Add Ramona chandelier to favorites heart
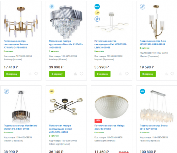Screen dimensions: 177x153 pos(36,74)
